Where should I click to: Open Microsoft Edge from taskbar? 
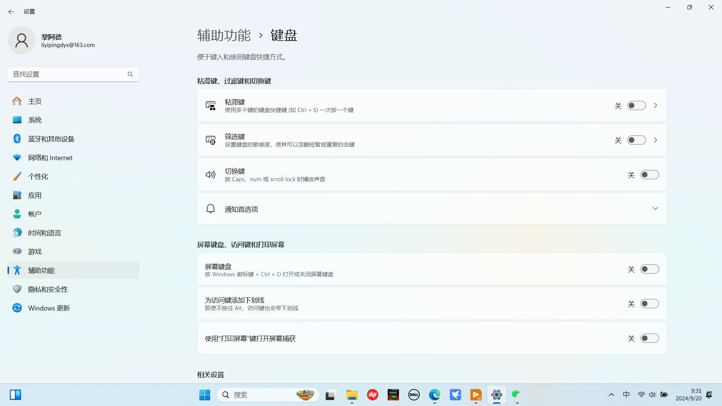[434, 395]
